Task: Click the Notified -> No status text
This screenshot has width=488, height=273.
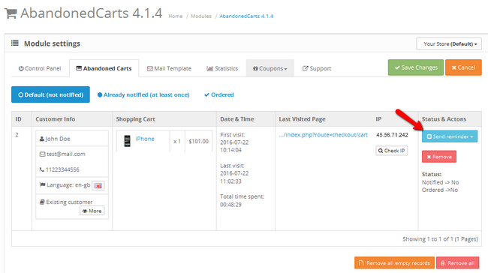Action: pos(440,182)
